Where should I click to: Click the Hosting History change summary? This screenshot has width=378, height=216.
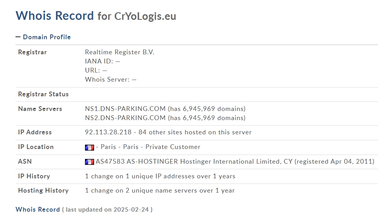pyautogui.click(x=160, y=191)
